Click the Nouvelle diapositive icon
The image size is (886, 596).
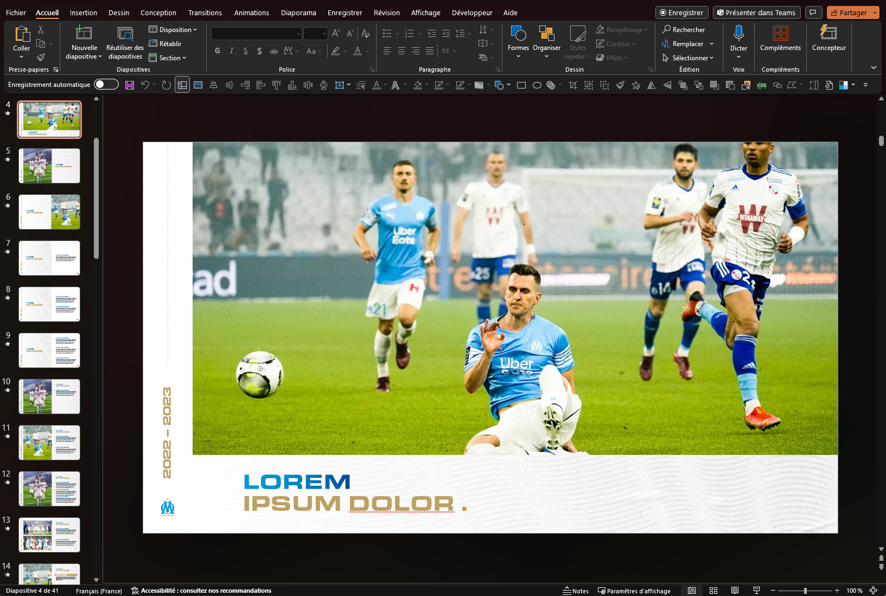click(x=84, y=33)
